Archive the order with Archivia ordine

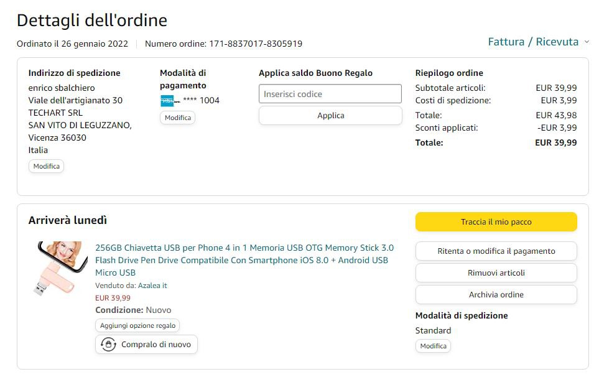click(496, 295)
